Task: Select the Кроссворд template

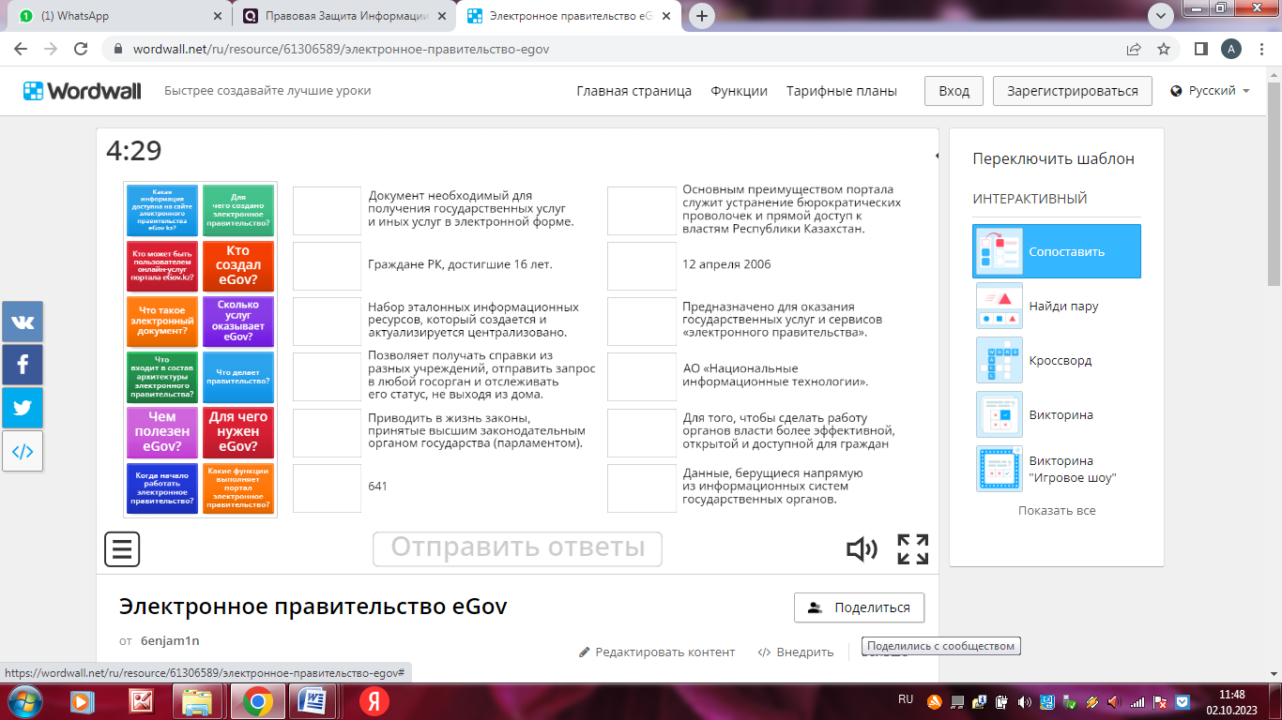Action: coord(1057,360)
